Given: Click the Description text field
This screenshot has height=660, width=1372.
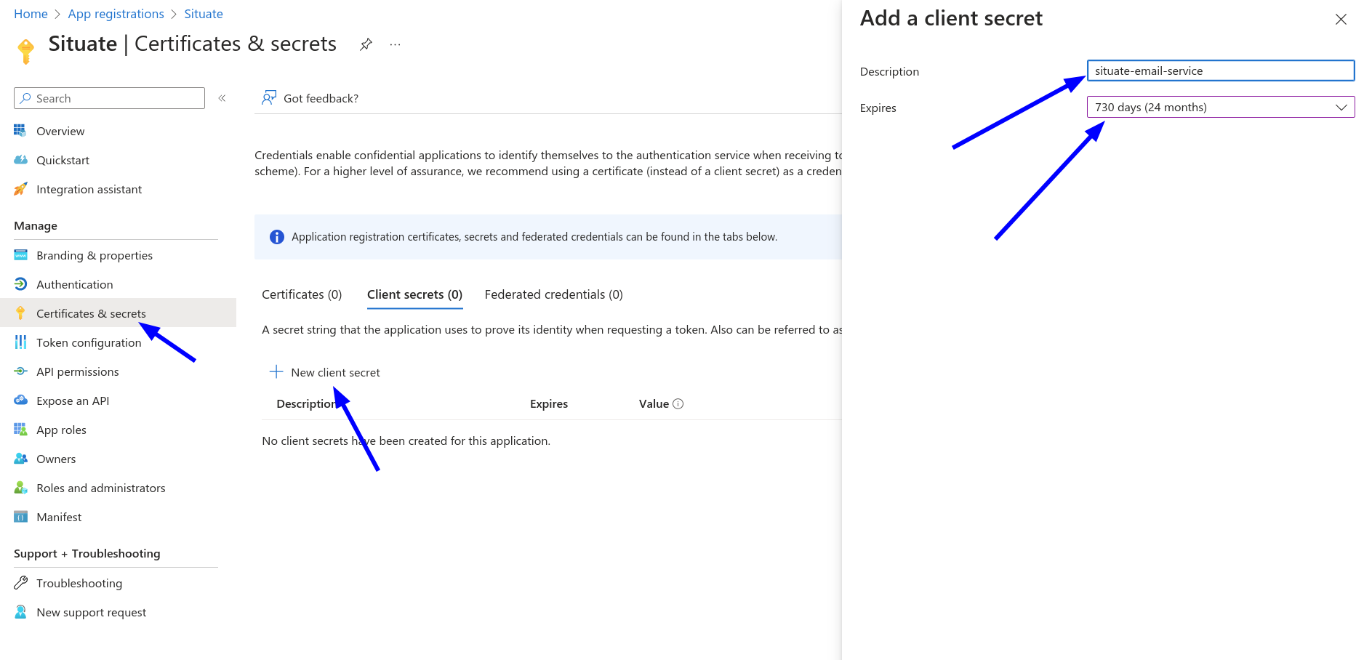Looking at the screenshot, I should [x=1220, y=71].
